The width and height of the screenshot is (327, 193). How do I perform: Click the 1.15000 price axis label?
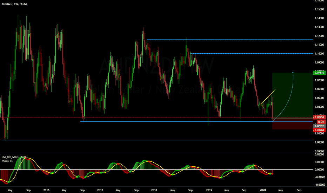[x=320, y=9]
